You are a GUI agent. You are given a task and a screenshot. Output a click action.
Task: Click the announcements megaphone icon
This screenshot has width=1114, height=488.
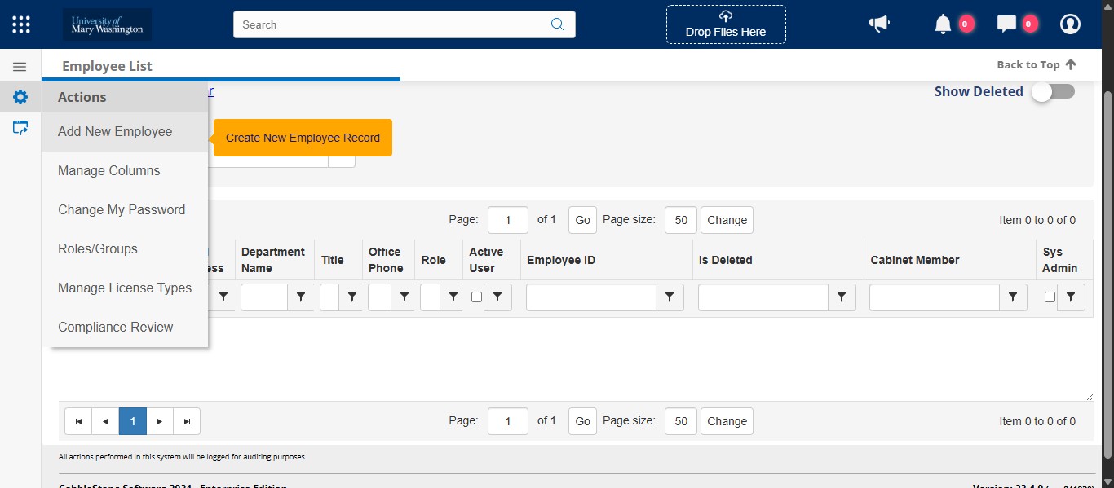[879, 24]
